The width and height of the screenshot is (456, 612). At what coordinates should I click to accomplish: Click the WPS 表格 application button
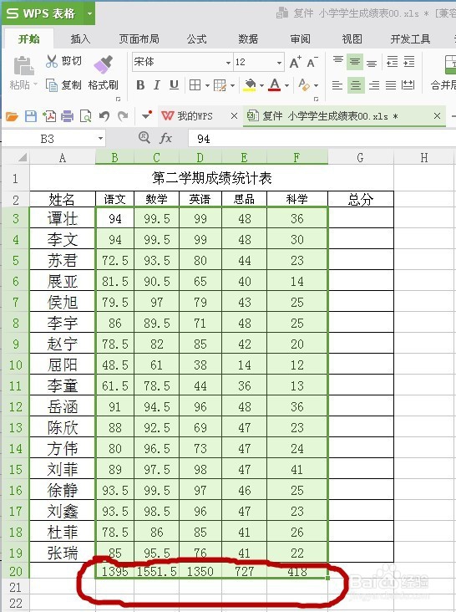[43, 14]
